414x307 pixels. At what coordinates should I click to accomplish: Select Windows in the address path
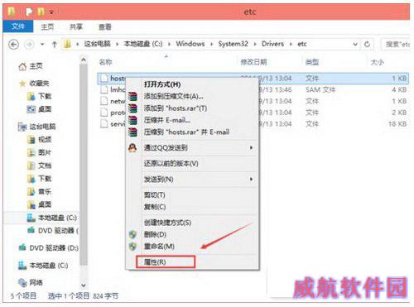click(190, 44)
